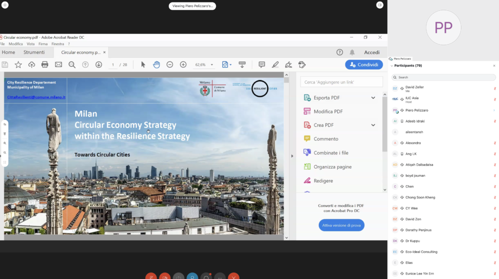Expand the Esporta PDF section
Screen dimensions: 499x279
point(373,98)
